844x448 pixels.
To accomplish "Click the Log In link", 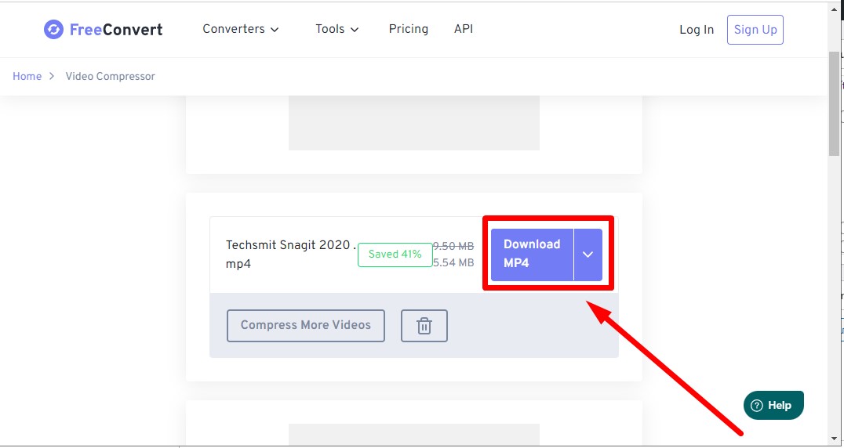I will coord(696,30).
